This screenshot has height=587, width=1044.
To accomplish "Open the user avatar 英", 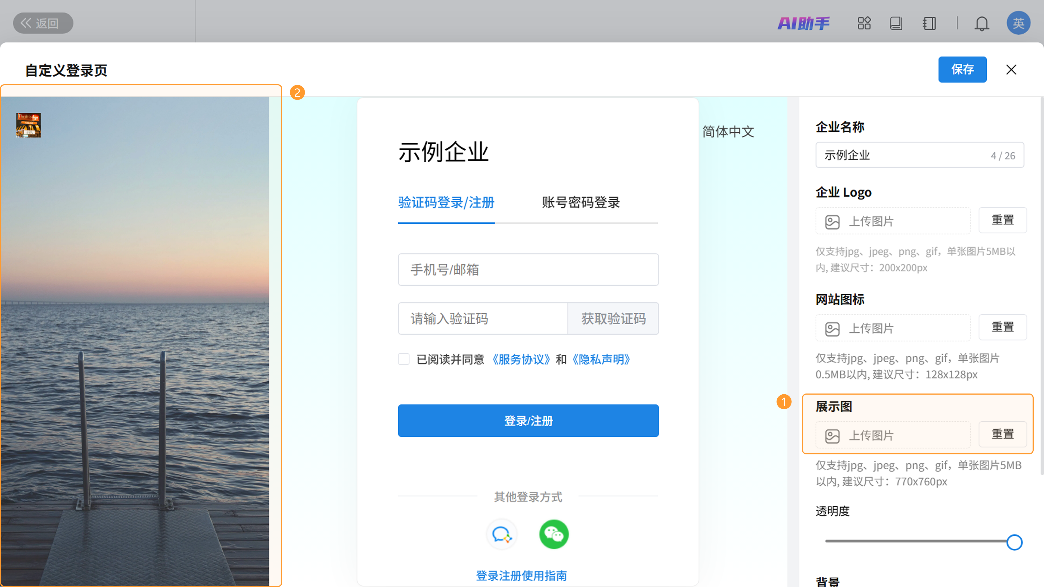I will click(x=1018, y=23).
